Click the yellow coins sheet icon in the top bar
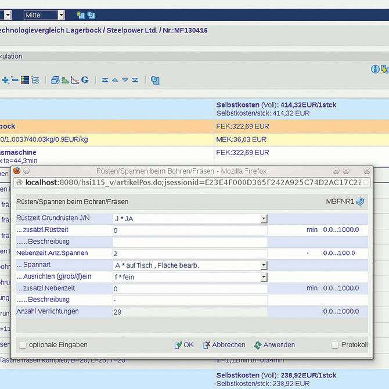 point(81,15)
